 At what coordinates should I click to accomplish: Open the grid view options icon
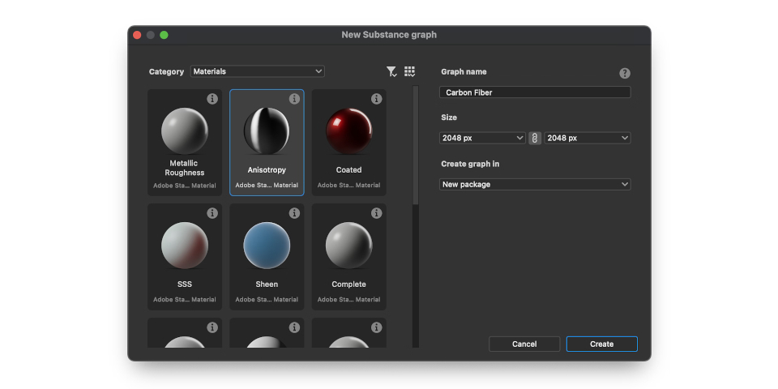(x=409, y=72)
